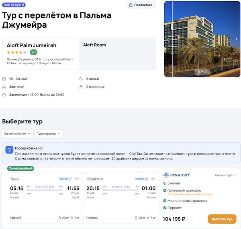Image resolution: width=241 pixels, height=229 pixels.
Task: Click the Intourist operator logo
Action: (x=177, y=175)
